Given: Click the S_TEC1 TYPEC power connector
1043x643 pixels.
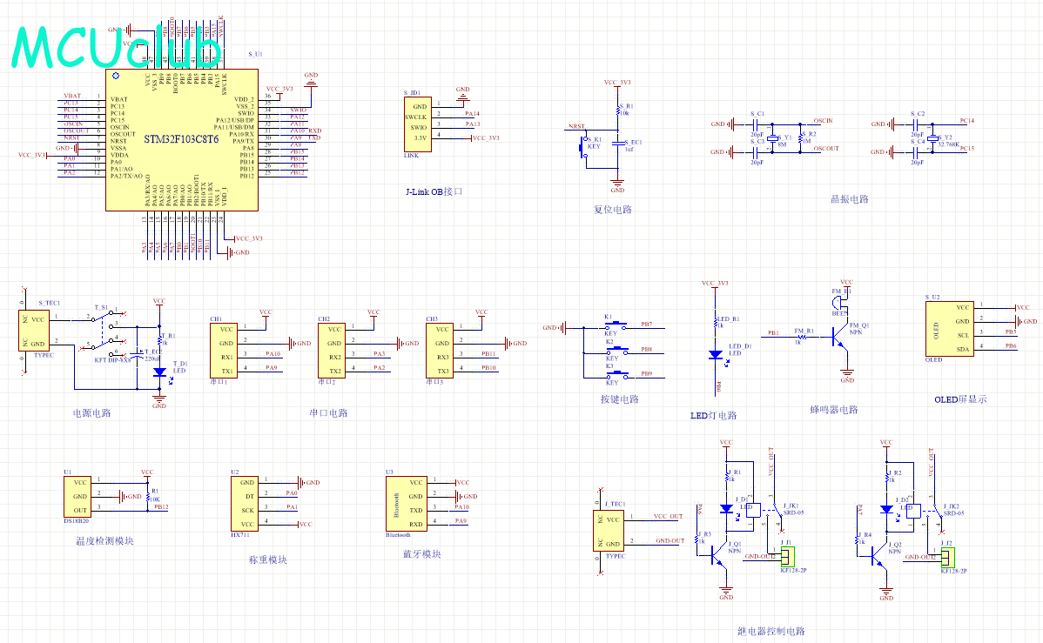Looking at the screenshot, I should coord(33,331).
